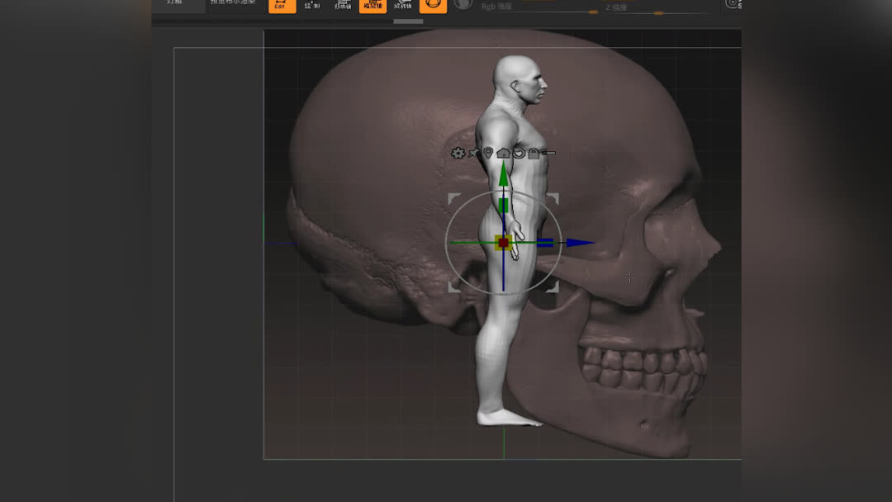Adjust the Rgb intensity slider
The image size is (892, 502).
click(593, 11)
